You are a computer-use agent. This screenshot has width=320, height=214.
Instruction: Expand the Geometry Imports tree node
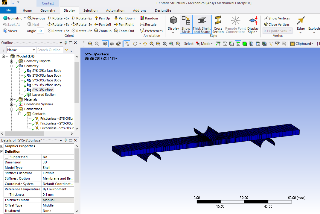12,61
